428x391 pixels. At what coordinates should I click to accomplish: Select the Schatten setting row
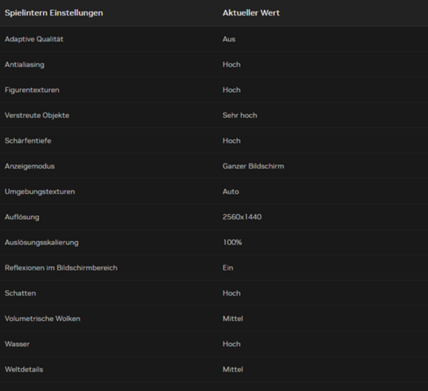point(214,293)
